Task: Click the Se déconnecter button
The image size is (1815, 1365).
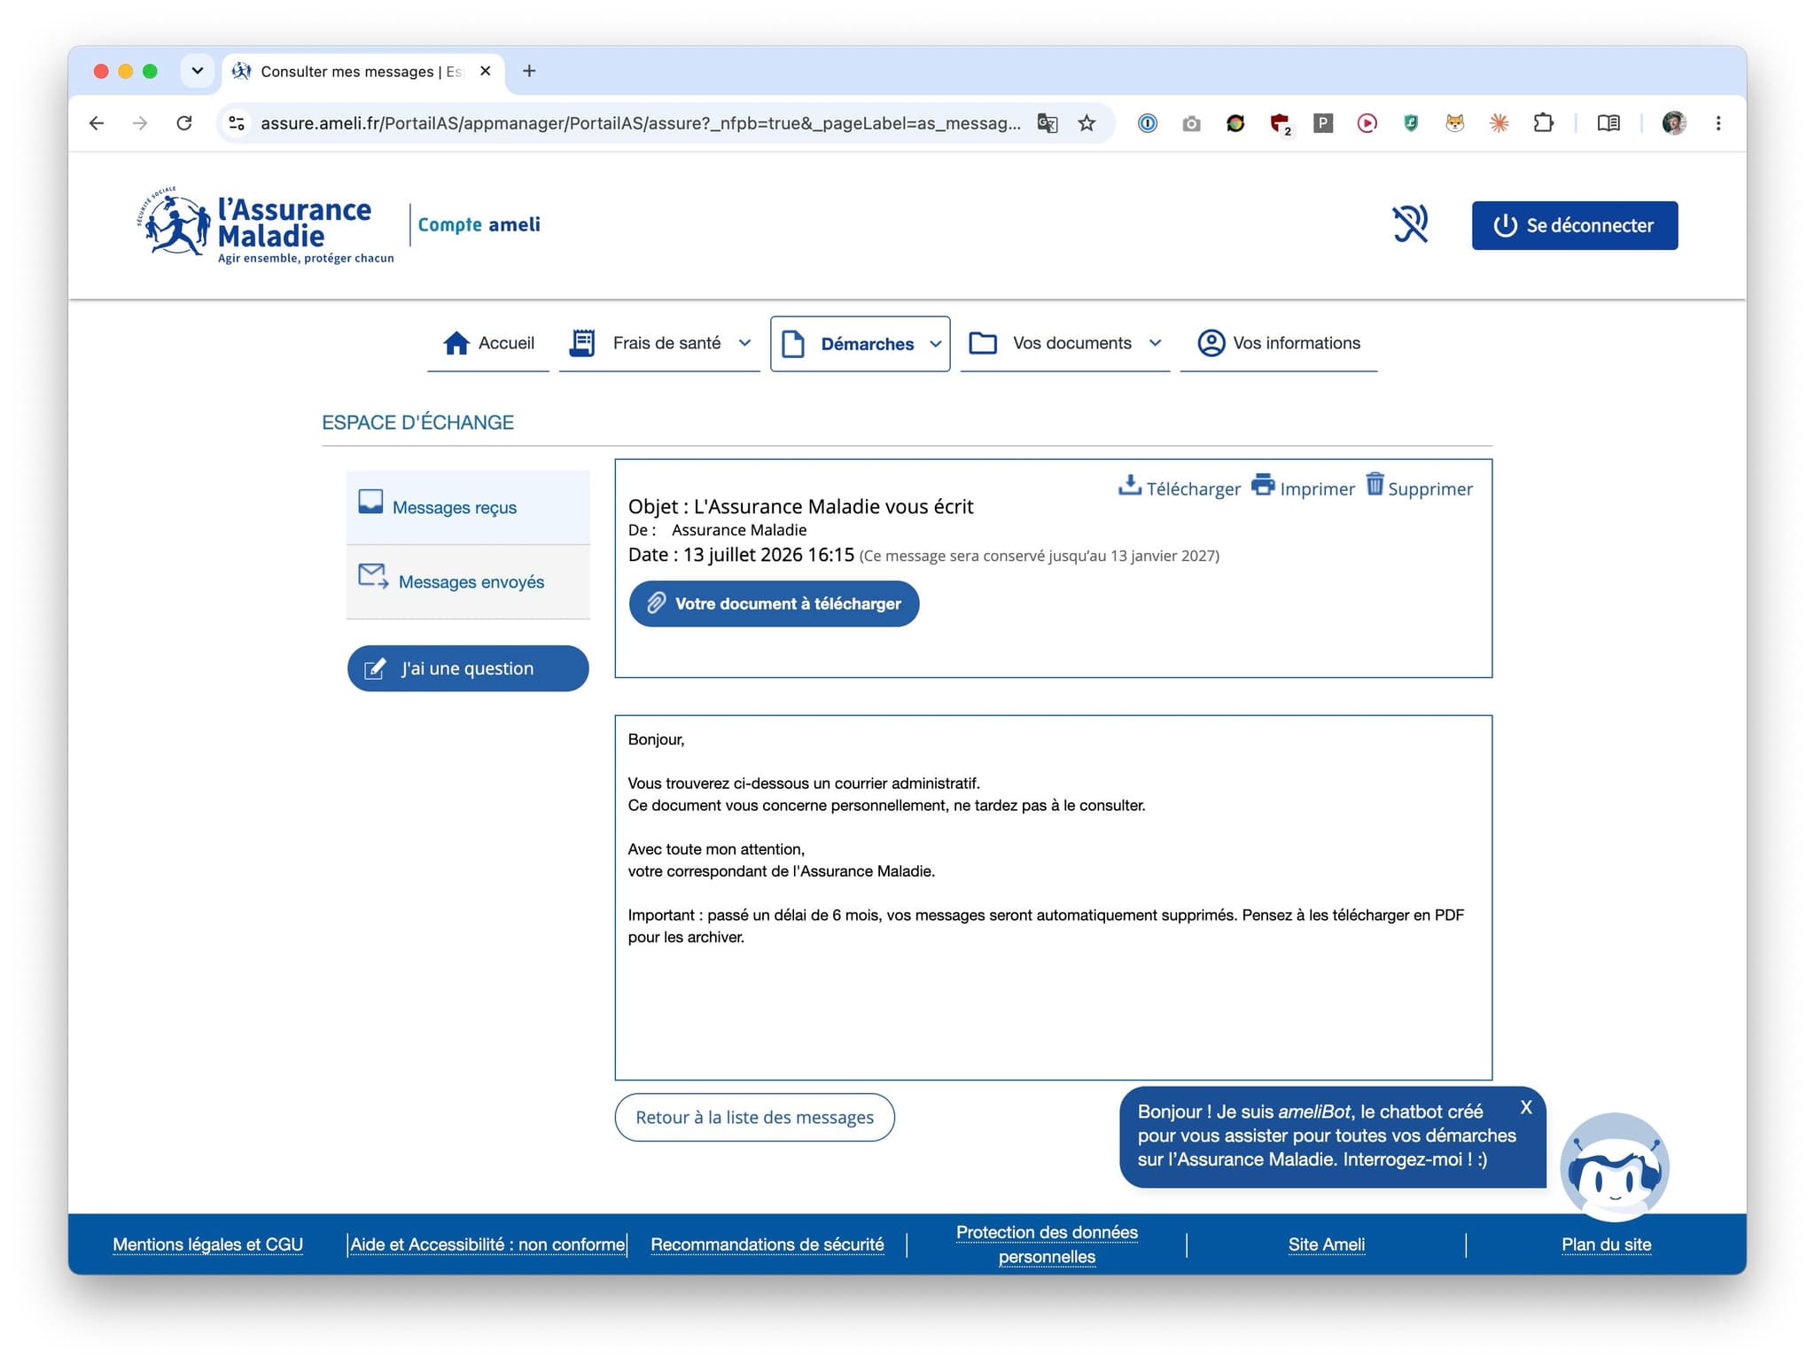Action: [1574, 225]
